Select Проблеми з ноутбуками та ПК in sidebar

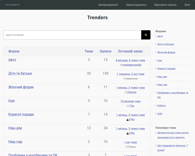click(x=173, y=95)
